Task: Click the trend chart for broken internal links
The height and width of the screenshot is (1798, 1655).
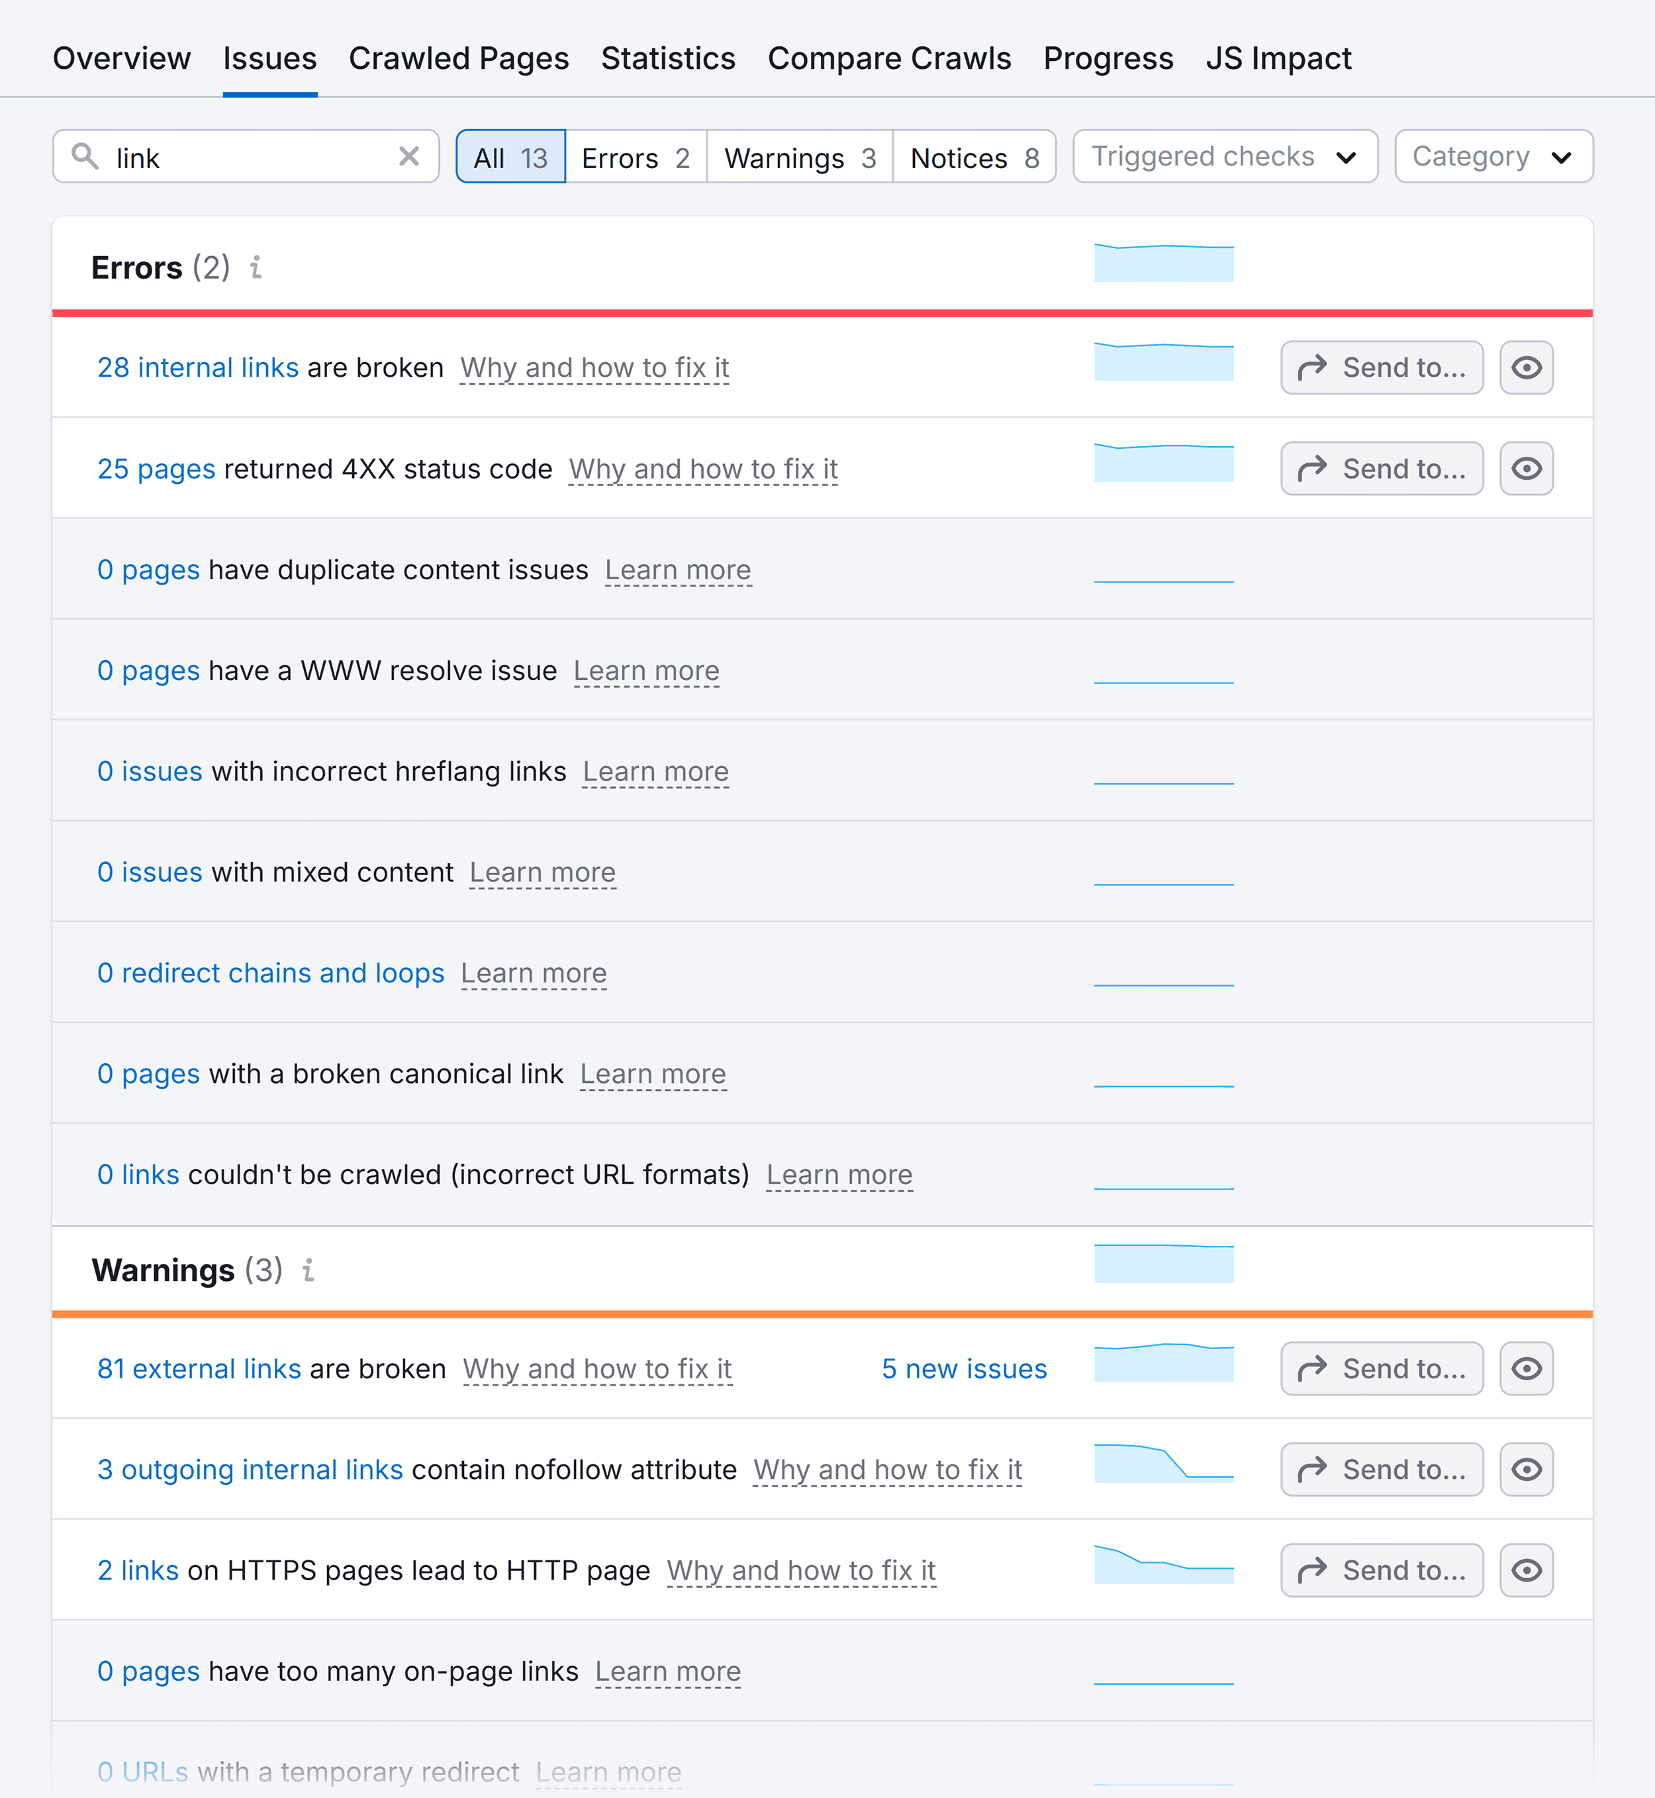Action: click(1163, 361)
